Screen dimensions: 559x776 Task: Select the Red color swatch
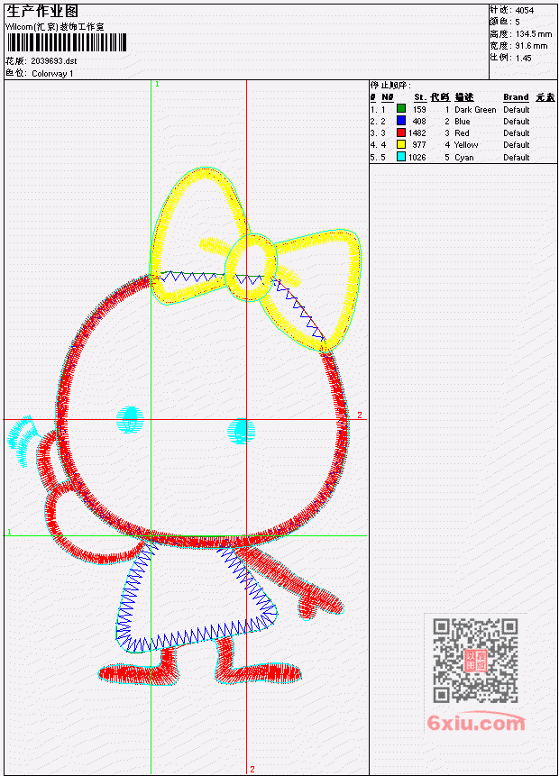pyautogui.click(x=401, y=132)
